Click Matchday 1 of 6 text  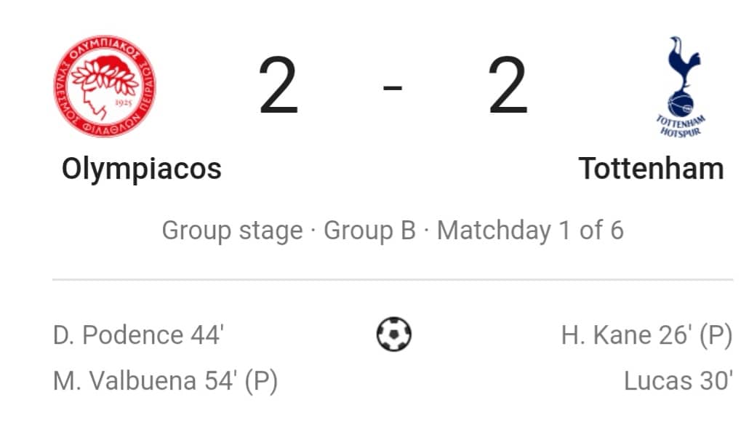[530, 230]
